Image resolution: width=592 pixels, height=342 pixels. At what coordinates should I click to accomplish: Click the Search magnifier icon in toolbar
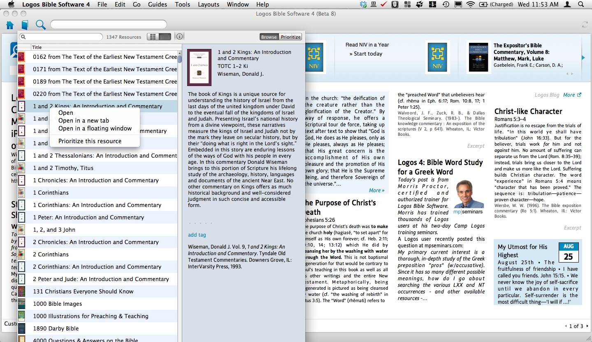(x=41, y=25)
